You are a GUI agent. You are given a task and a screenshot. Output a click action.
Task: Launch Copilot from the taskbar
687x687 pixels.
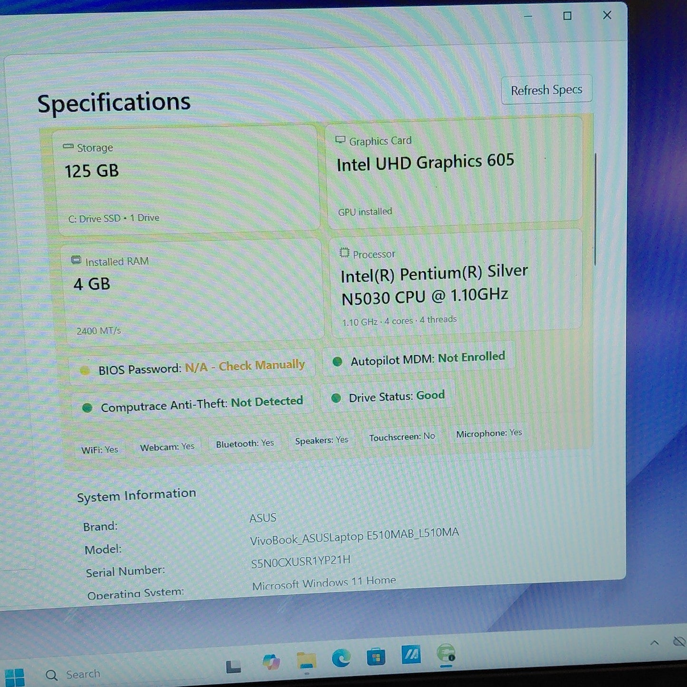click(271, 662)
